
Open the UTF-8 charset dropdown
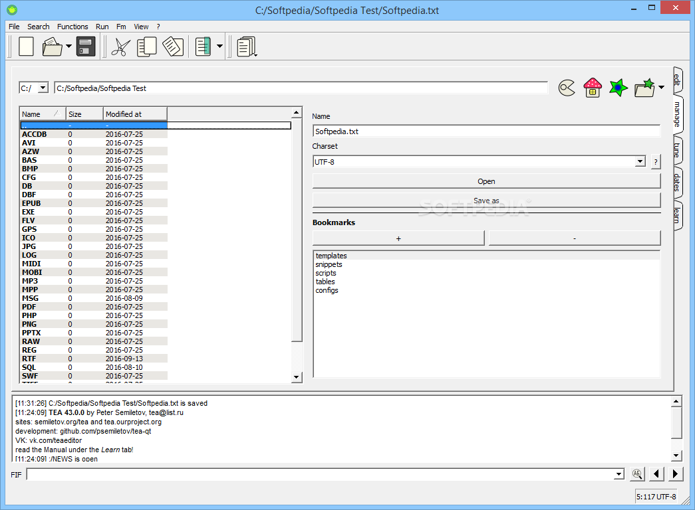(640, 161)
